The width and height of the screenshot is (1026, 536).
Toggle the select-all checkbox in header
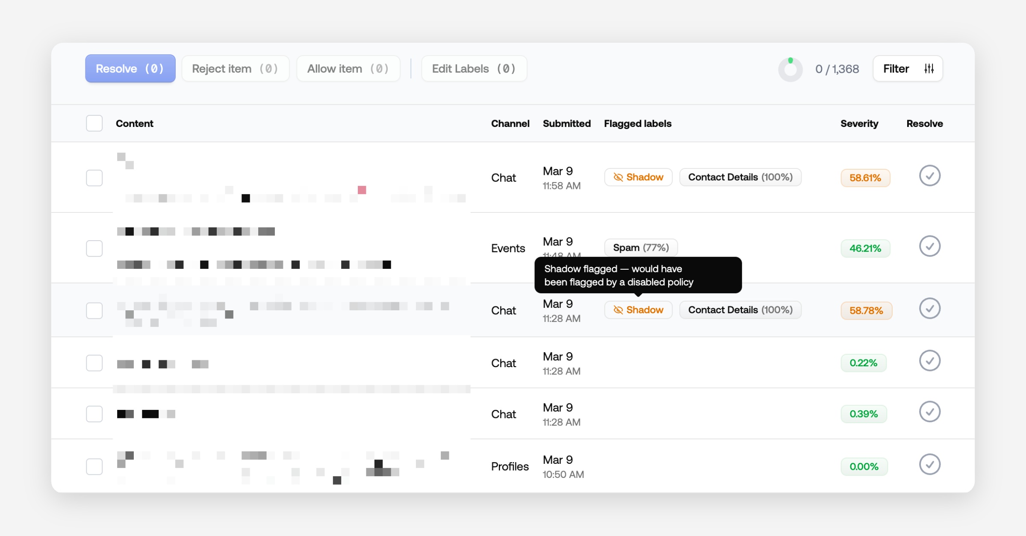pyautogui.click(x=94, y=124)
